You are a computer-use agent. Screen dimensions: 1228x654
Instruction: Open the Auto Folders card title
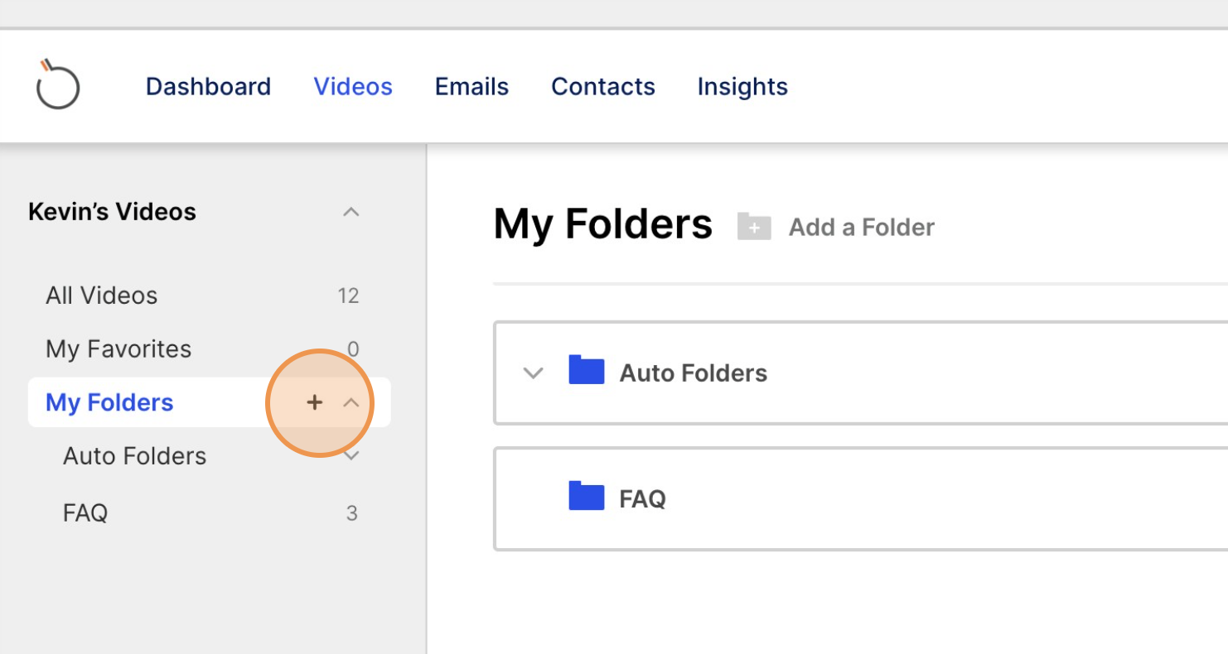point(694,373)
